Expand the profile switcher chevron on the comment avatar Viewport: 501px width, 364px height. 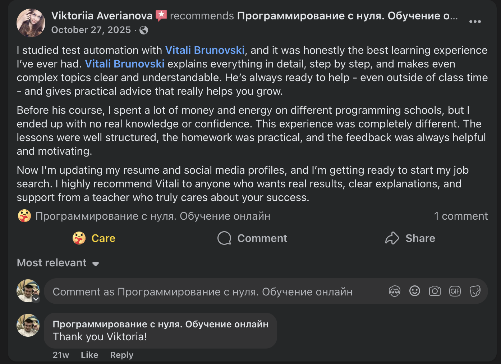(x=36, y=299)
